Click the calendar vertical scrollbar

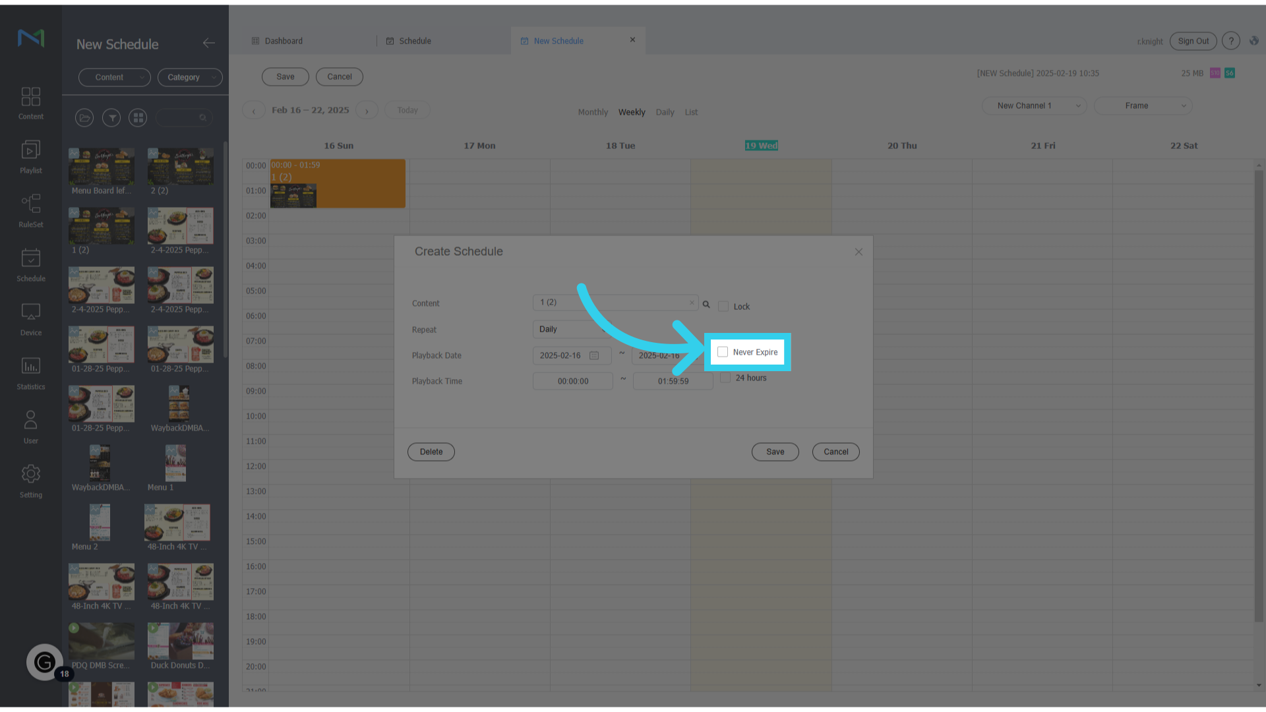click(1259, 396)
